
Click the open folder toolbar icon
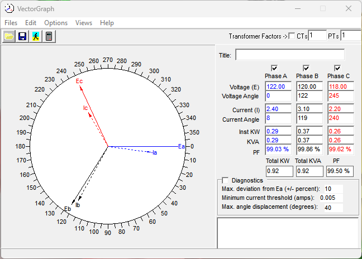point(9,36)
